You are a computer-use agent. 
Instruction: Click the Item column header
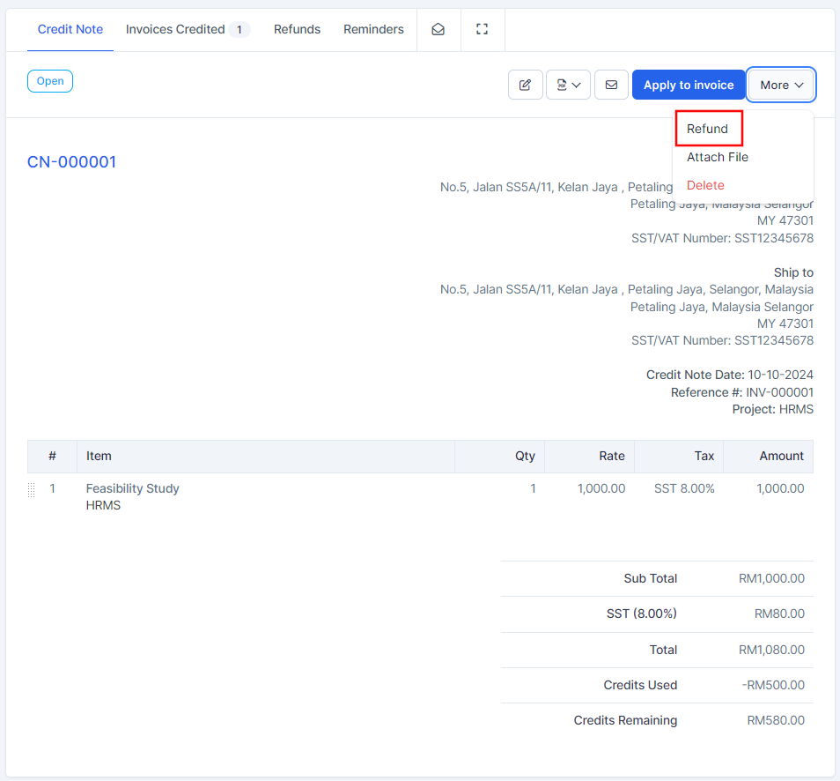tap(99, 456)
